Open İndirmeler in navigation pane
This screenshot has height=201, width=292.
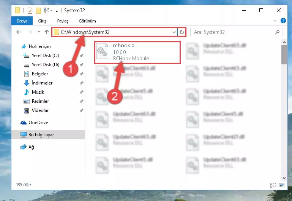coord(38,83)
